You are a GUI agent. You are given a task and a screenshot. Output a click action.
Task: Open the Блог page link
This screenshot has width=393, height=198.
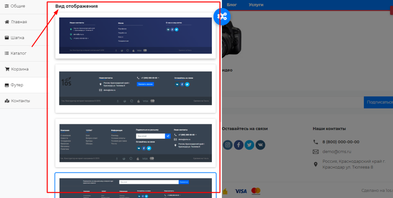pyautogui.click(x=232, y=5)
